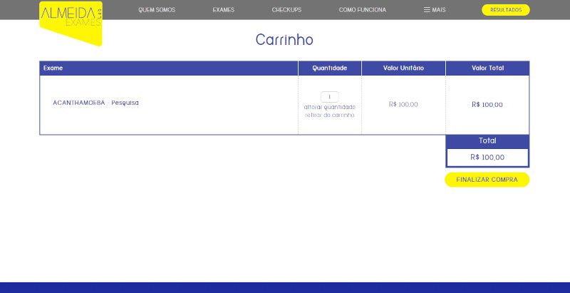Click the Carrinho page heading
The width and height of the screenshot is (570, 293).
284,40
